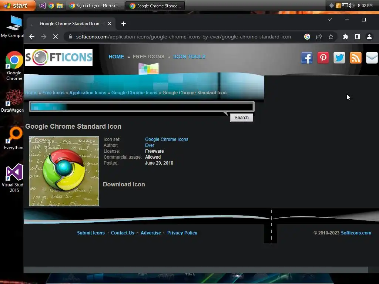Open the Privacy Policy footer link

click(x=182, y=233)
